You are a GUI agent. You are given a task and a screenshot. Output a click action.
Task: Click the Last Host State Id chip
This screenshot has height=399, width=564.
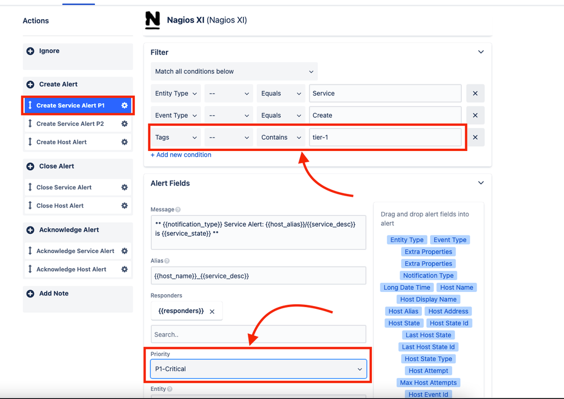pos(428,347)
